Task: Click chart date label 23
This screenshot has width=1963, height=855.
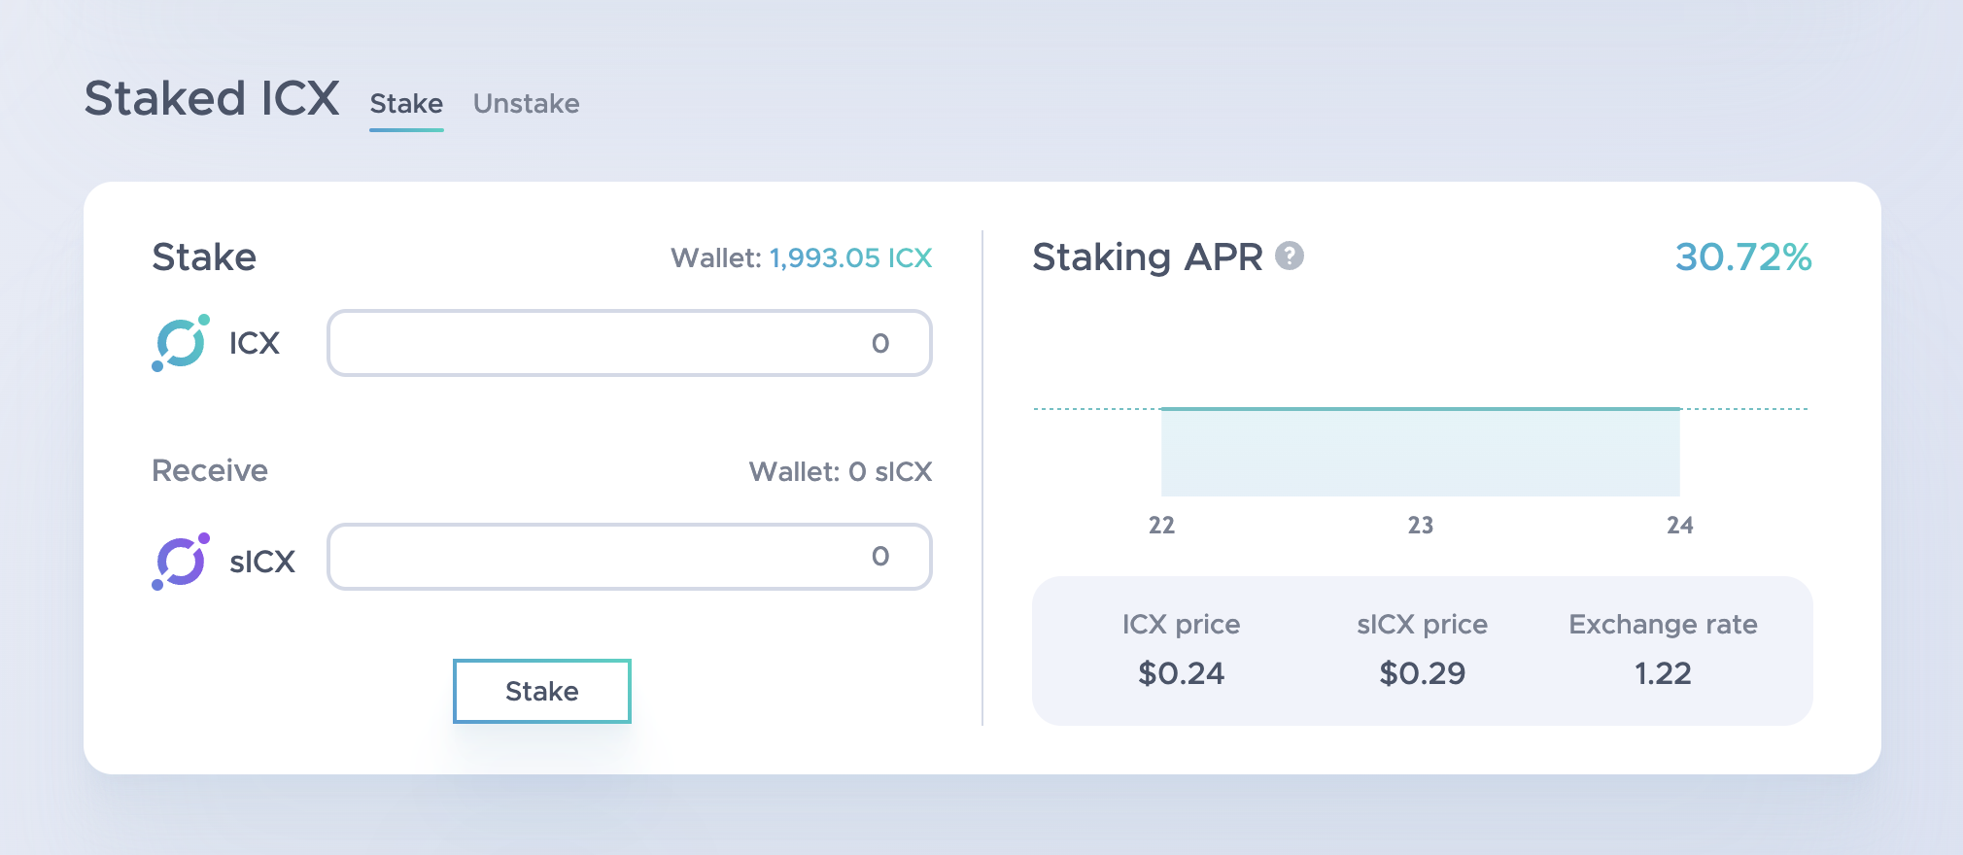Action: coord(1421,526)
